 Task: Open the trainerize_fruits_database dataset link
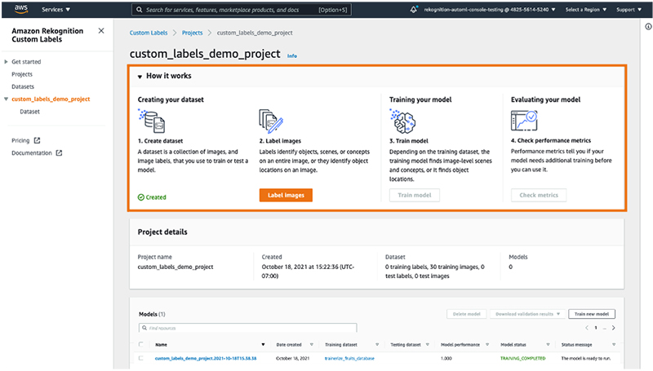point(349,358)
